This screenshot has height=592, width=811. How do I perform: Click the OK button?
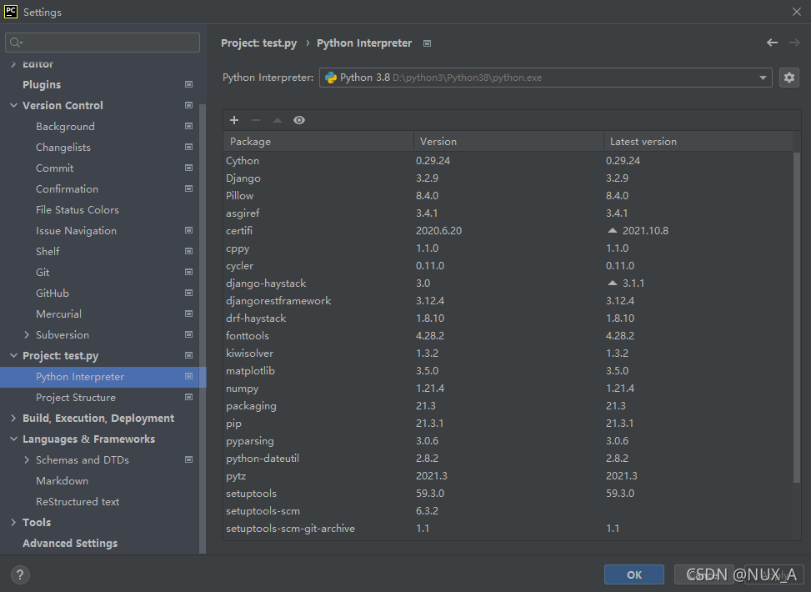[x=634, y=574]
